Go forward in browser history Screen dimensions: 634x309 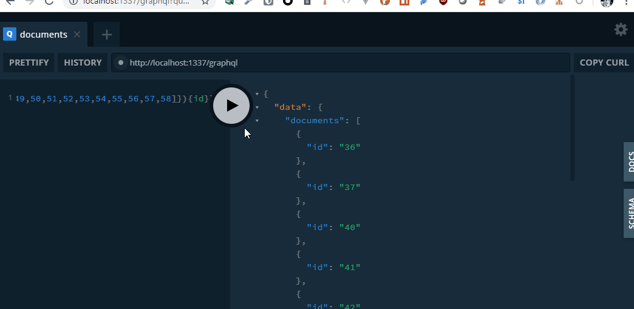point(30,2)
